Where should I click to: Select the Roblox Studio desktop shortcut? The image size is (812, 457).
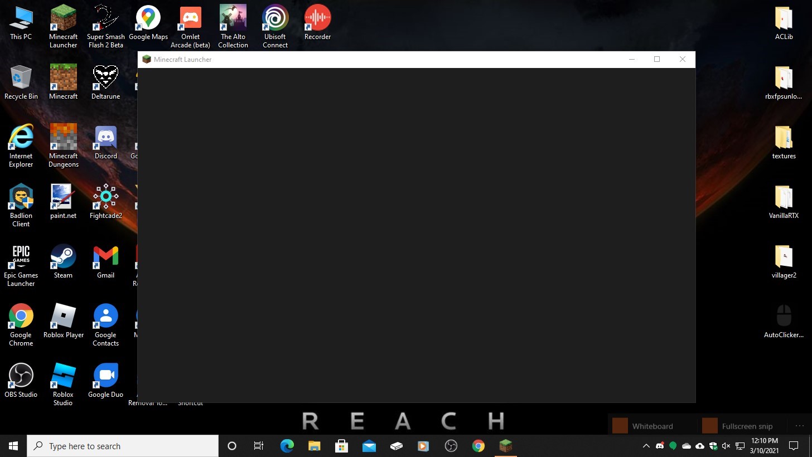63,385
